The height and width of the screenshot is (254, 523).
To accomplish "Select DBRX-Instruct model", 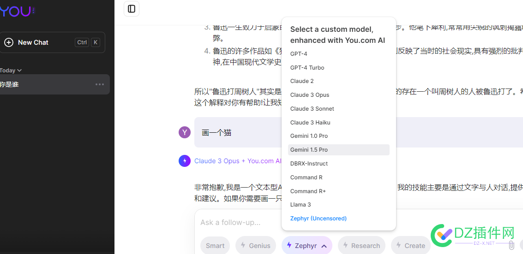I will coord(338,164).
